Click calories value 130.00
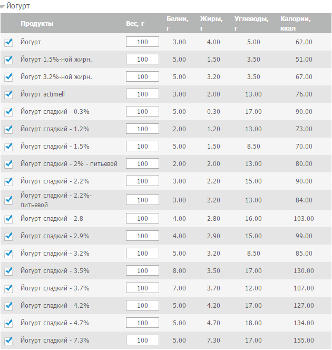The image size is (332, 350). coord(304,271)
